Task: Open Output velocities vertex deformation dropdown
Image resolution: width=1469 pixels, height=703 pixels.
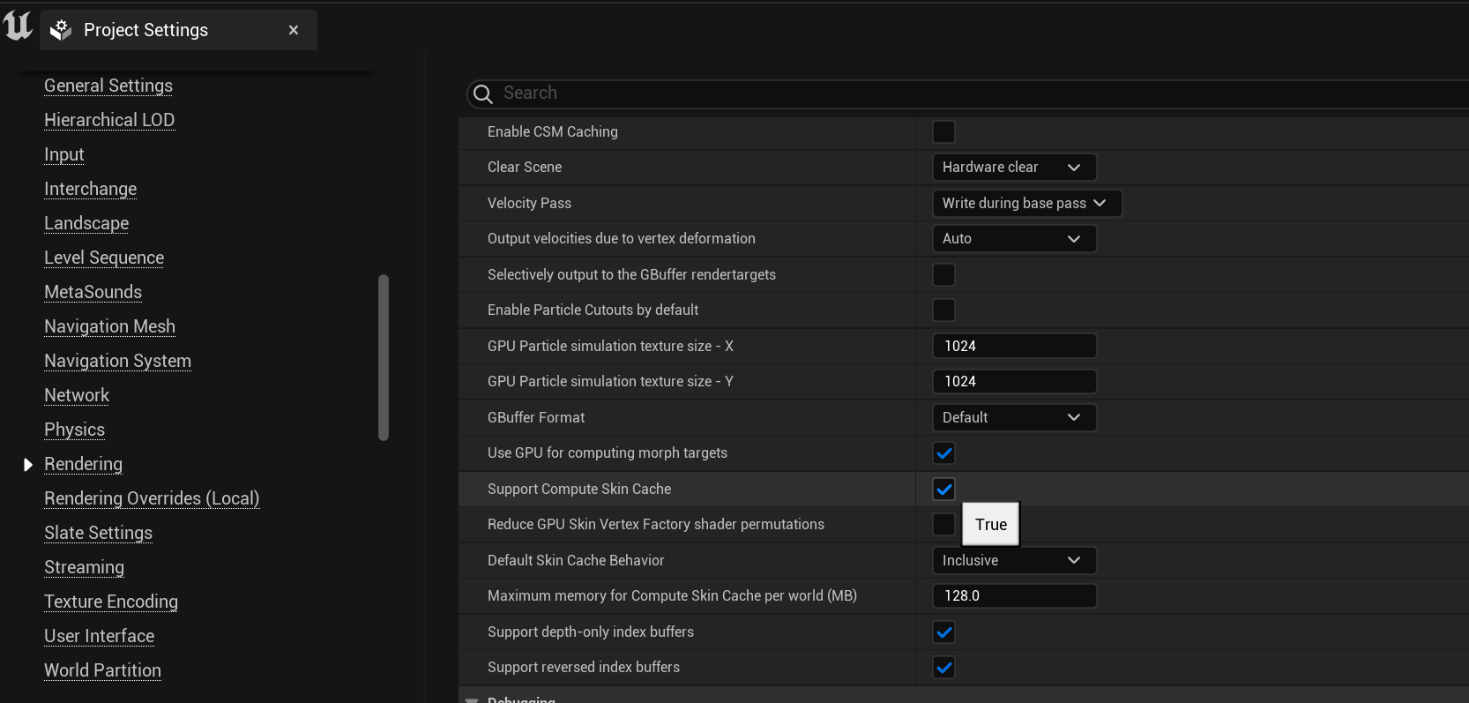Action: pyautogui.click(x=1014, y=238)
